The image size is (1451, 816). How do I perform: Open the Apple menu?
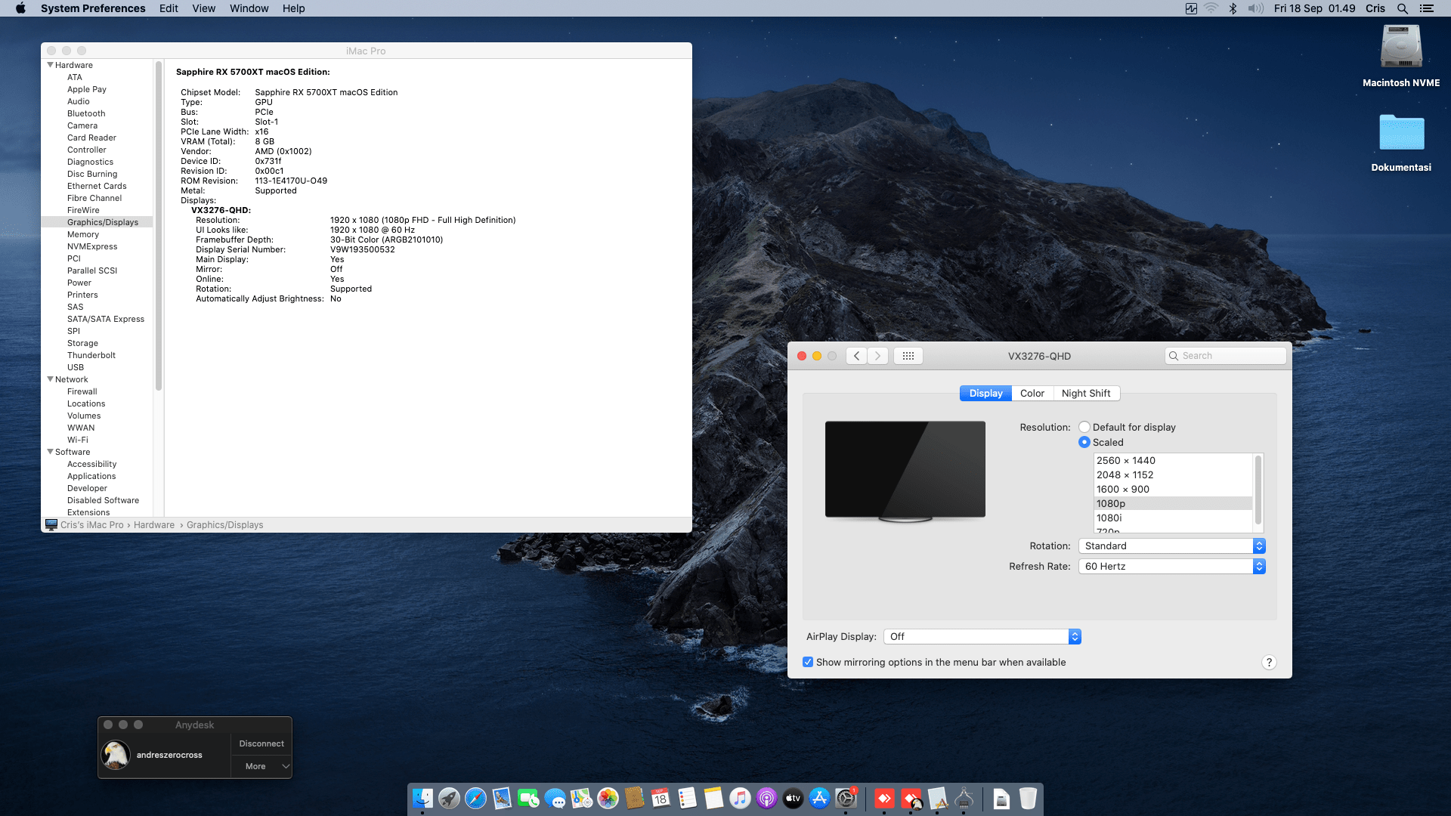point(20,8)
